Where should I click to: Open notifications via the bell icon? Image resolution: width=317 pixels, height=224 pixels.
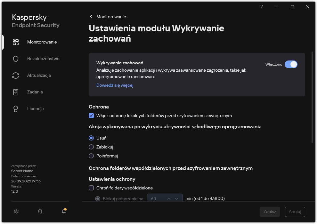coord(63,212)
